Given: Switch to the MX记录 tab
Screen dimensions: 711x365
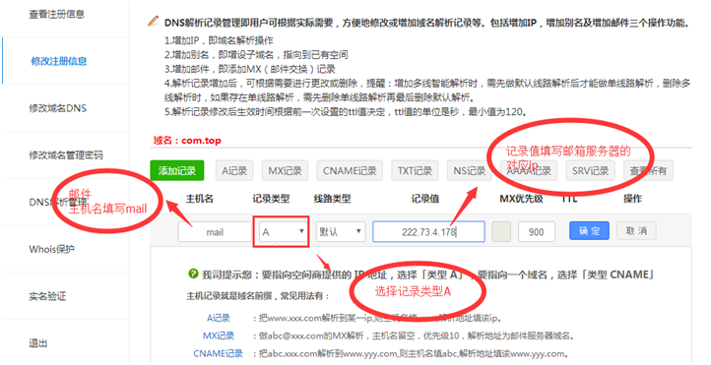Looking at the screenshot, I should coord(285,171).
